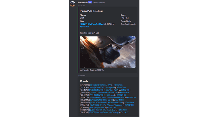This screenshot has width=208, height=117.
Task: Open the [VEH] KENNITHH's - LittleBird link
Action: point(103,110)
